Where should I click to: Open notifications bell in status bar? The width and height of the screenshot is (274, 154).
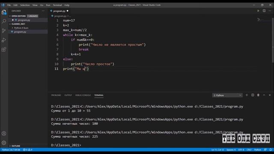pos(271,150)
